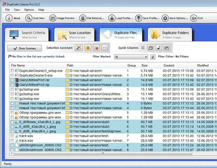This screenshot has height=168, width=217.
Task: Sort by File Name column header
Action: (38, 66)
